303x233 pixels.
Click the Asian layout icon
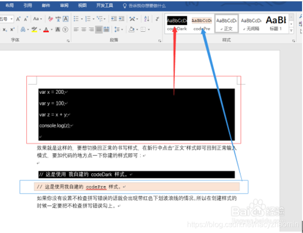tap(132, 19)
